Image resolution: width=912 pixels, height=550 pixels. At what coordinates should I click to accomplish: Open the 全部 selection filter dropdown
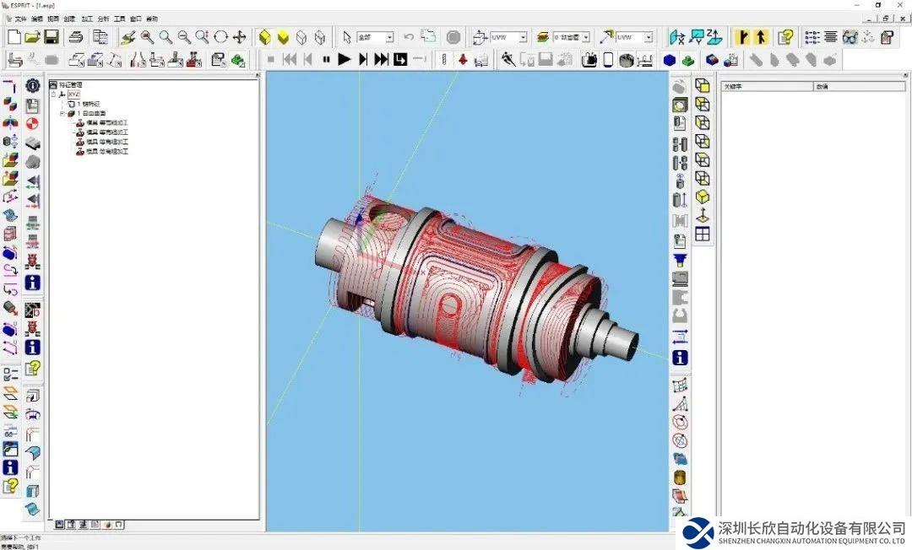(x=388, y=38)
